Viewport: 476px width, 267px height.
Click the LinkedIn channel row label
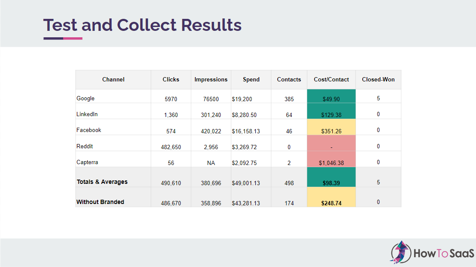click(87, 114)
